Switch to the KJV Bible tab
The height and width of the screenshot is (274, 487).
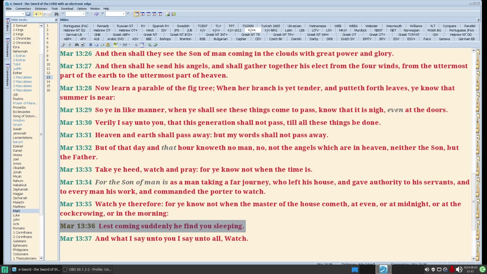202,30
